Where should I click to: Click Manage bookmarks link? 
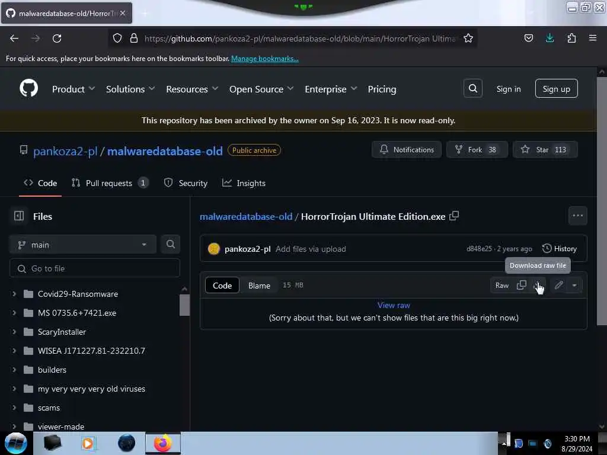coord(265,59)
